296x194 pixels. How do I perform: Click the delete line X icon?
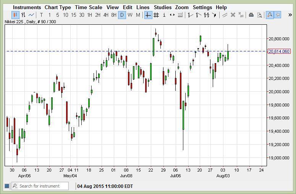[233, 15]
